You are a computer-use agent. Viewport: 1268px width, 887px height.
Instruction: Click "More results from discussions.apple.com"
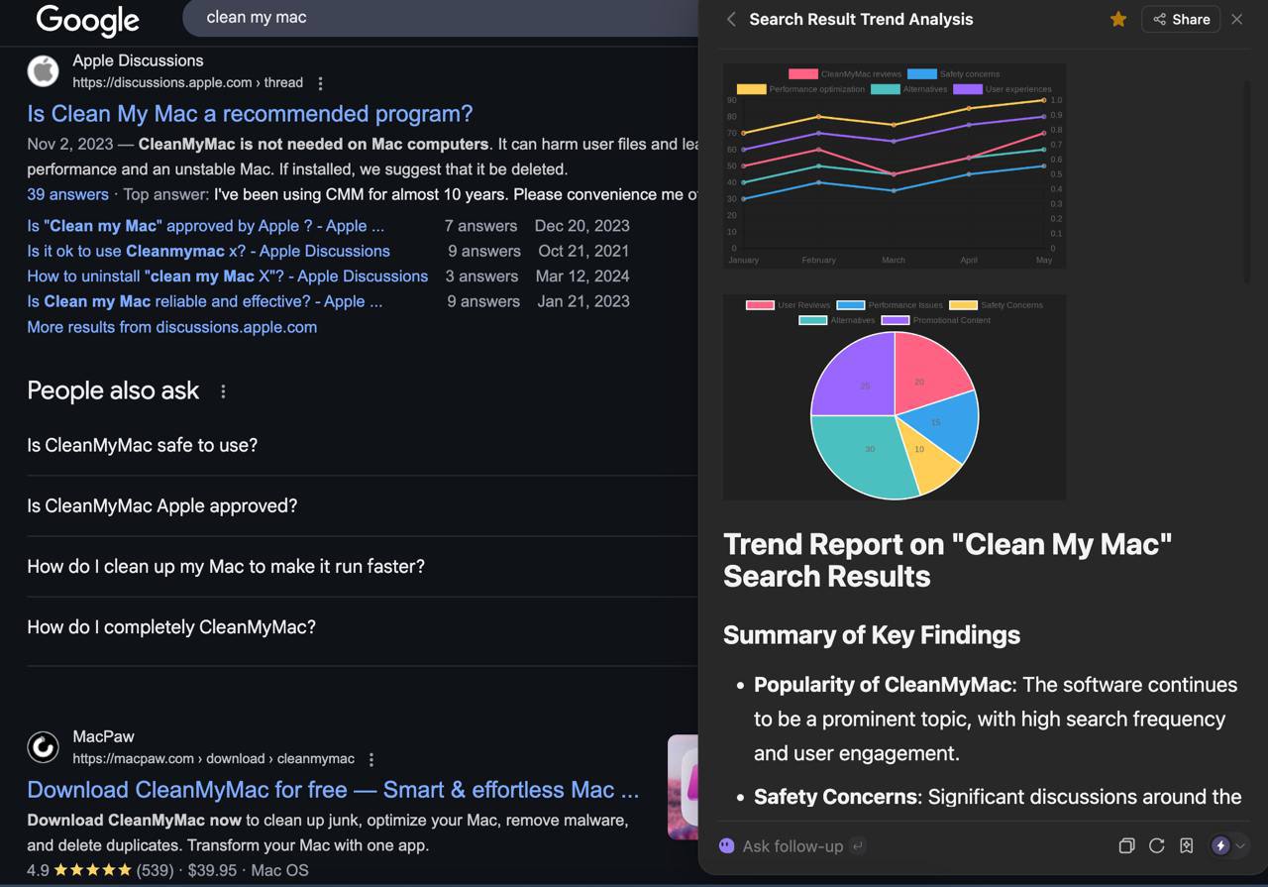tap(172, 327)
